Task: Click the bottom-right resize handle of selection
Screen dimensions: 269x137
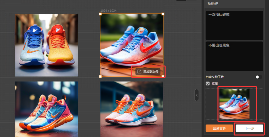Action: coord(163,76)
